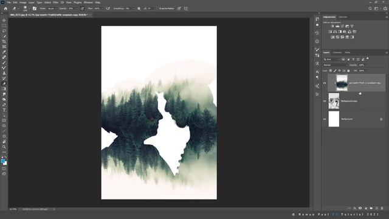This screenshot has width=389, height=219.
Task: Toggle lock transparent pixels
Action: click(331, 71)
